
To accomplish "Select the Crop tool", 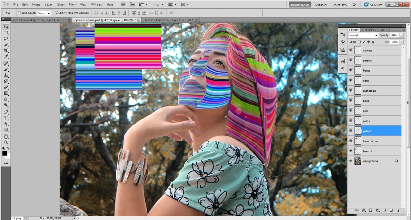I will pos(6,51).
